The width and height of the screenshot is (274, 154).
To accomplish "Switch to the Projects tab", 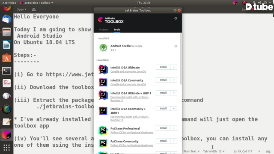I will pos(104,30).
